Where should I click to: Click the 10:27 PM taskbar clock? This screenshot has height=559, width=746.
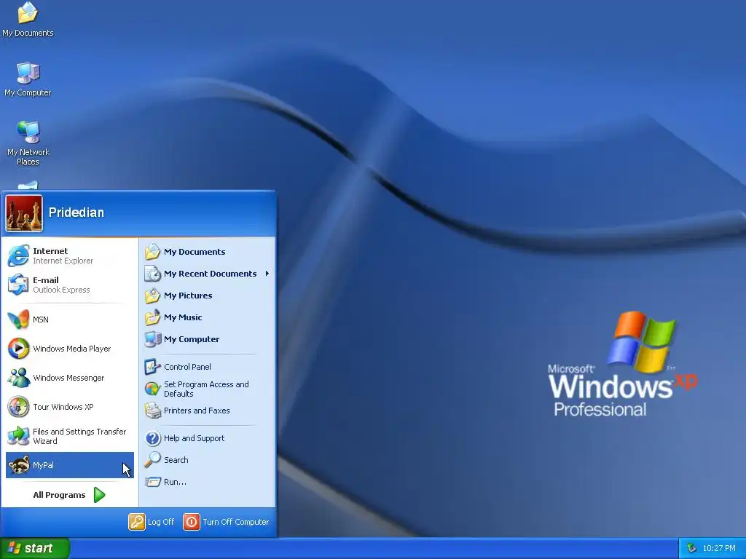[x=719, y=549]
